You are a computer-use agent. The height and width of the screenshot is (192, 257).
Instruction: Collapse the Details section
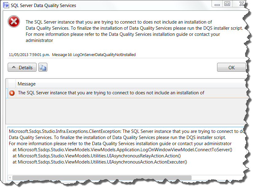(x=22, y=67)
